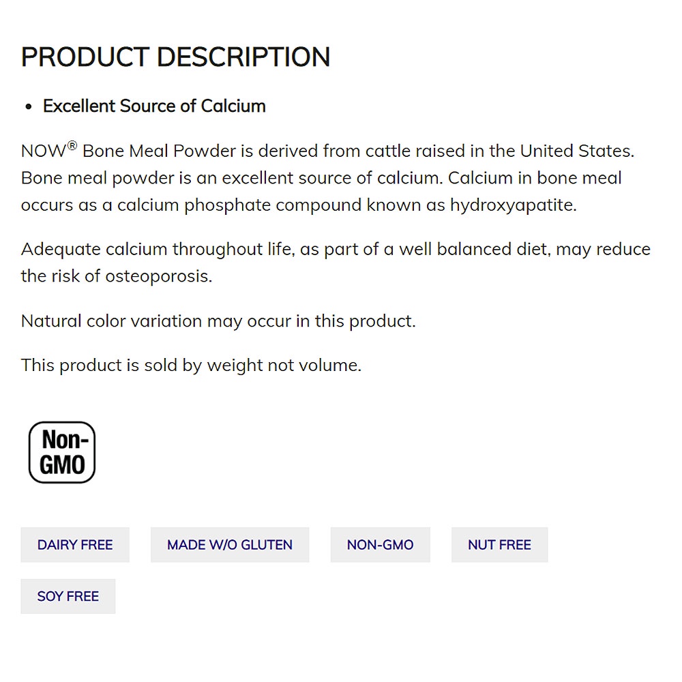Click the word hydroxyapatite in the description

512,205
